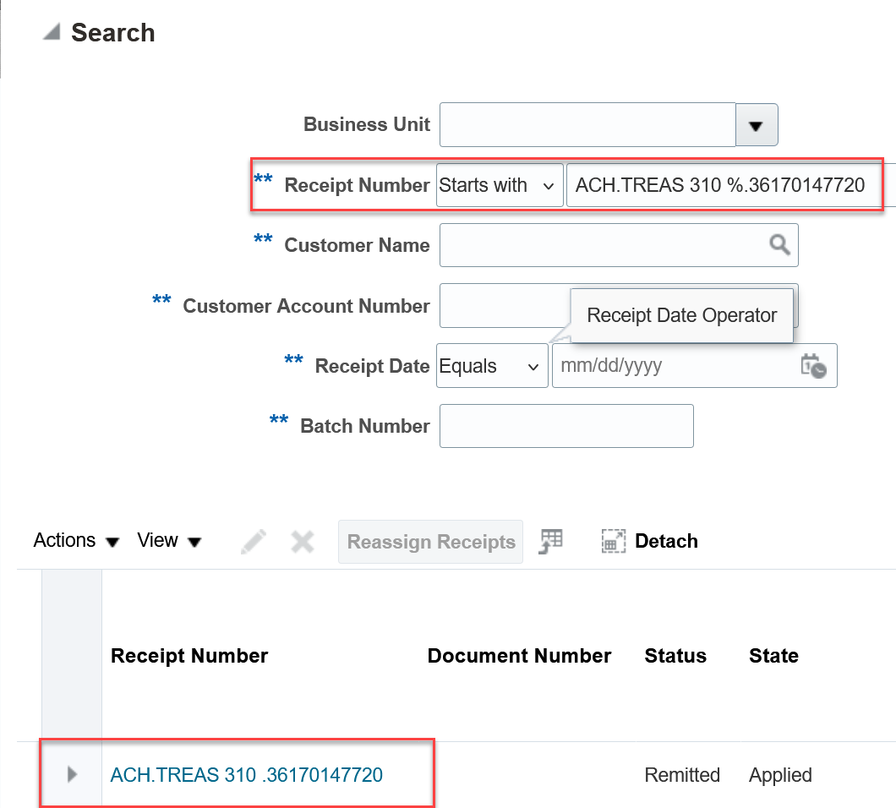Collapse the Search section triangle
The height and width of the screenshot is (808, 896).
click(52, 32)
